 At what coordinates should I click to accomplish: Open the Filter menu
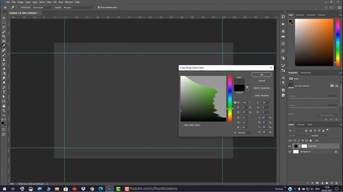49,2
